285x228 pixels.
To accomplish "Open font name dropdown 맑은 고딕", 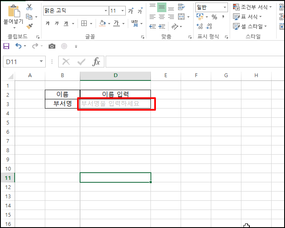I will [x=106, y=11].
